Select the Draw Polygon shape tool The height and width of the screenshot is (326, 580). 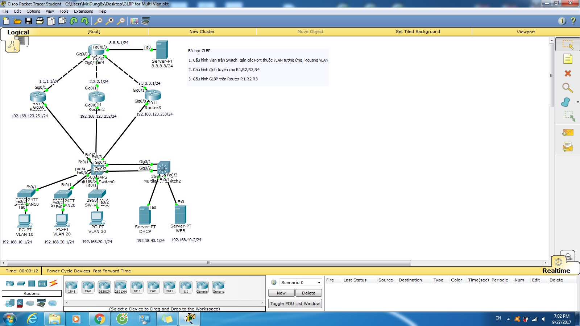click(566, 102)
